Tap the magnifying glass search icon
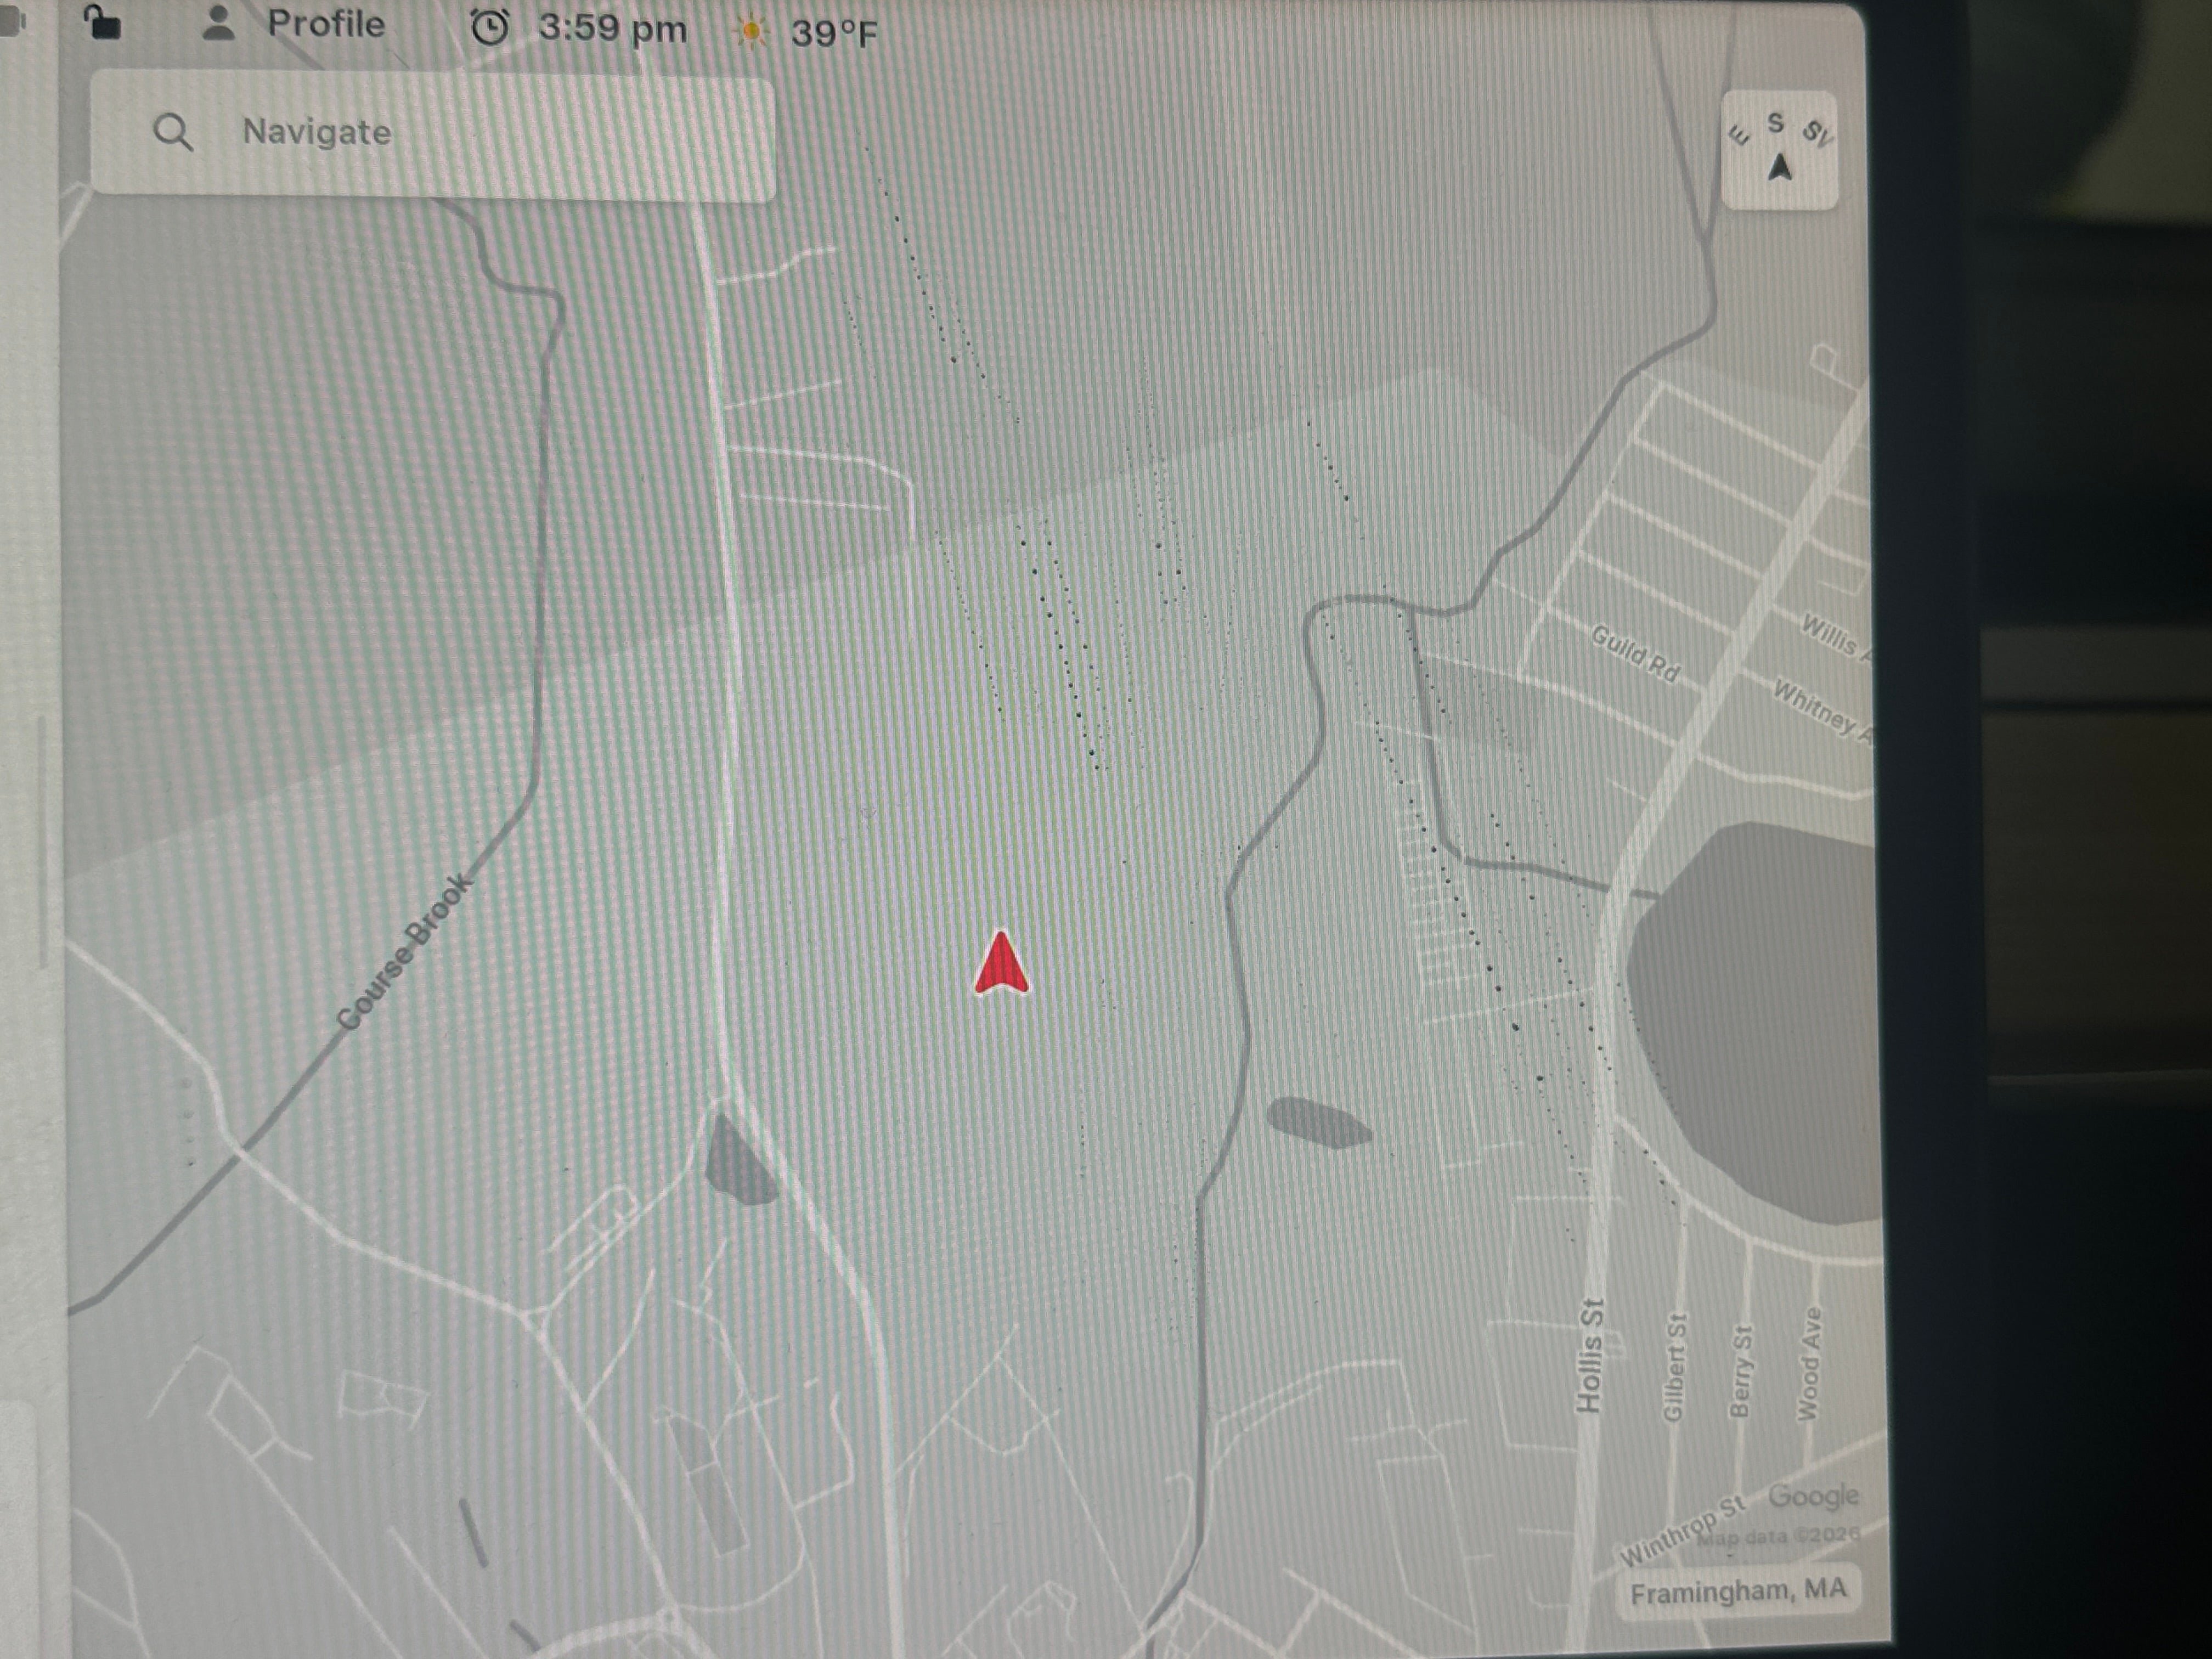This screenshot has width=2212, height=1659. tap(173, 132)
